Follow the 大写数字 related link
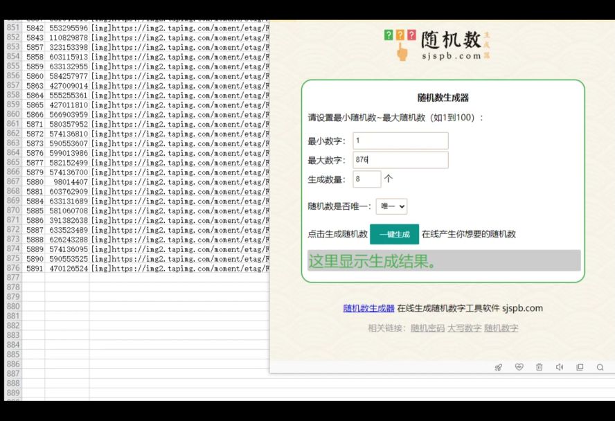Screen dimensions: 615x421 click(464, 328)
